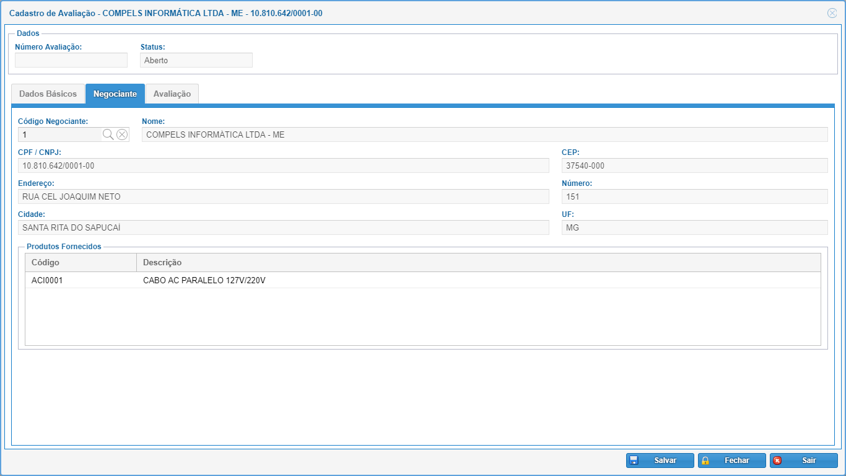This screenshot has width=846, height=476.
Task: Clear the Código Negociante with the X icon
Action: [x=122, y=134]
